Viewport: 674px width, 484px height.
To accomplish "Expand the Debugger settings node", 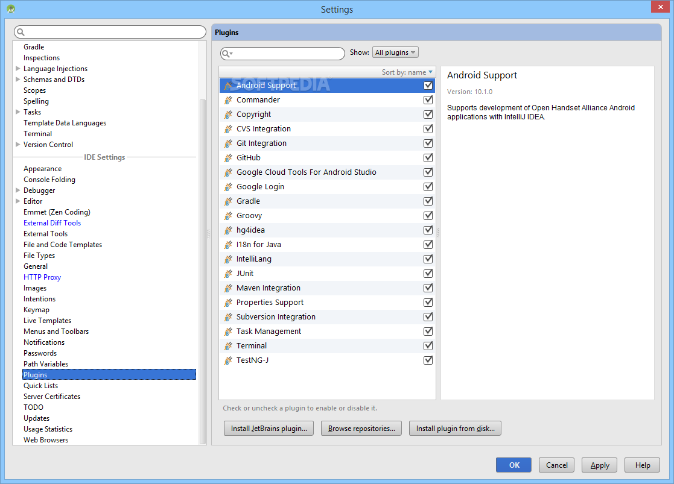I will pos(17,190).
